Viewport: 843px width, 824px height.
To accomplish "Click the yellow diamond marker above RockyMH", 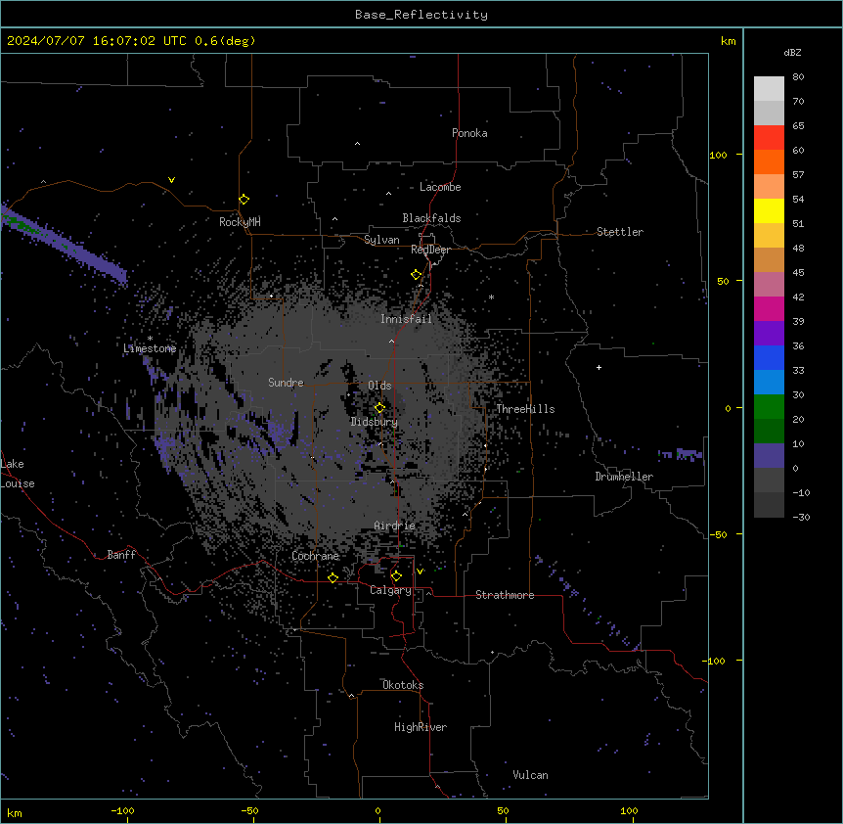I will click(x=244, y=200).
